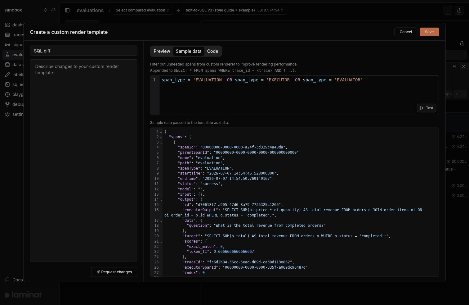Click the "question" text line
469x305 pixels.
tap(256, 225)
